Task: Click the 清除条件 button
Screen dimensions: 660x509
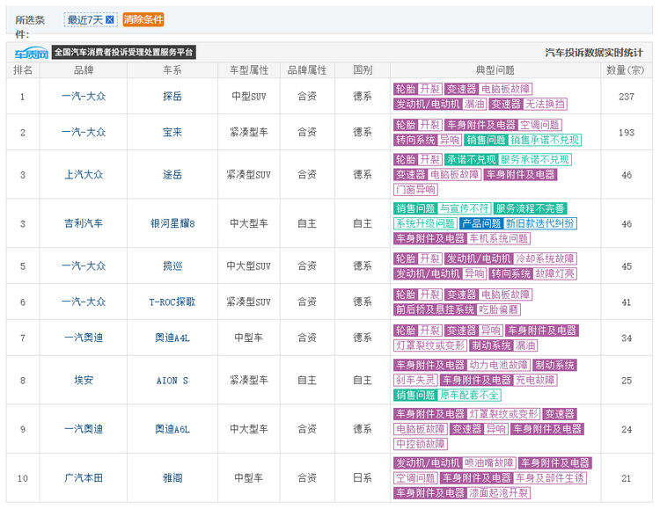Action: pyautogui.click(x=143, y=19)
